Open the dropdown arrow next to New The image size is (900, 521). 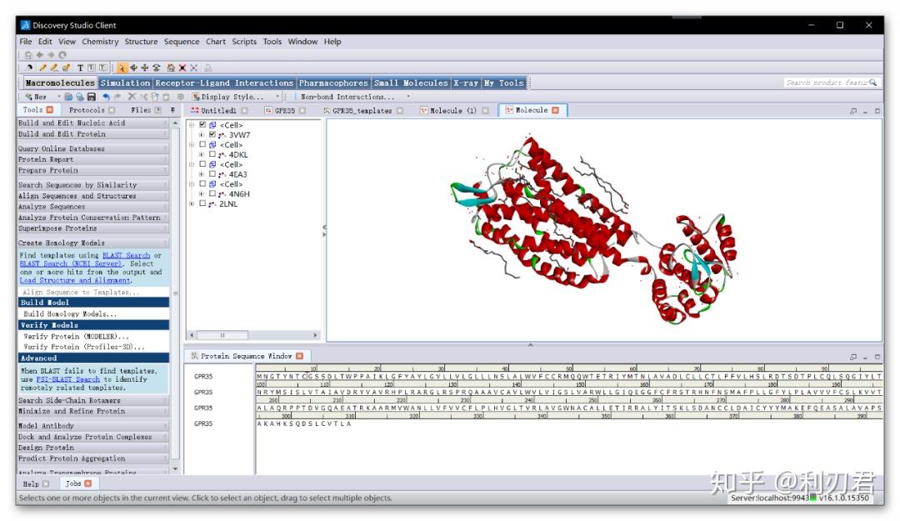pyautogui.click(x=58, y=97)
